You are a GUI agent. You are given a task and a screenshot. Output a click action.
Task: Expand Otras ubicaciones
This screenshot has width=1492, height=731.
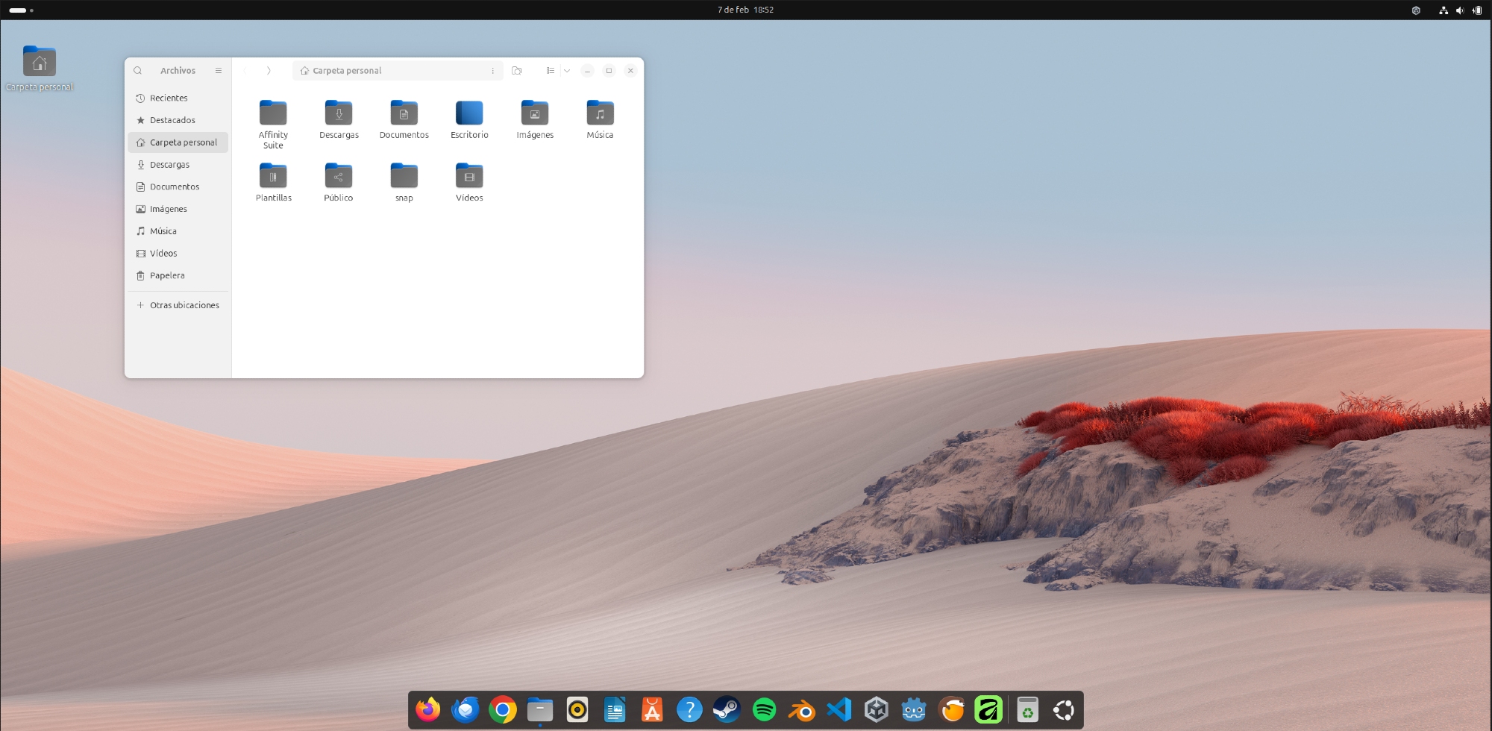point(184,305)
